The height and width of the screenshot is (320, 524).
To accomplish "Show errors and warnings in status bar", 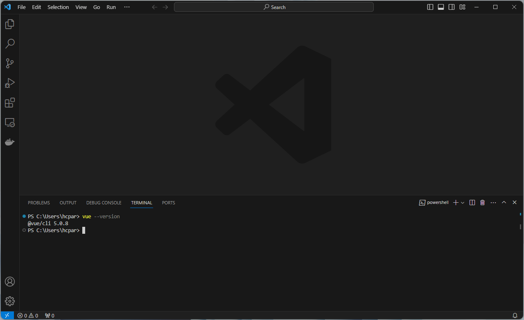I will click(x=27, y=316).
